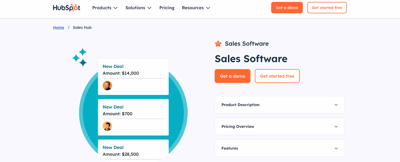Open the Resources menu
The image size is (400, 162).
[x=196, y=8]
